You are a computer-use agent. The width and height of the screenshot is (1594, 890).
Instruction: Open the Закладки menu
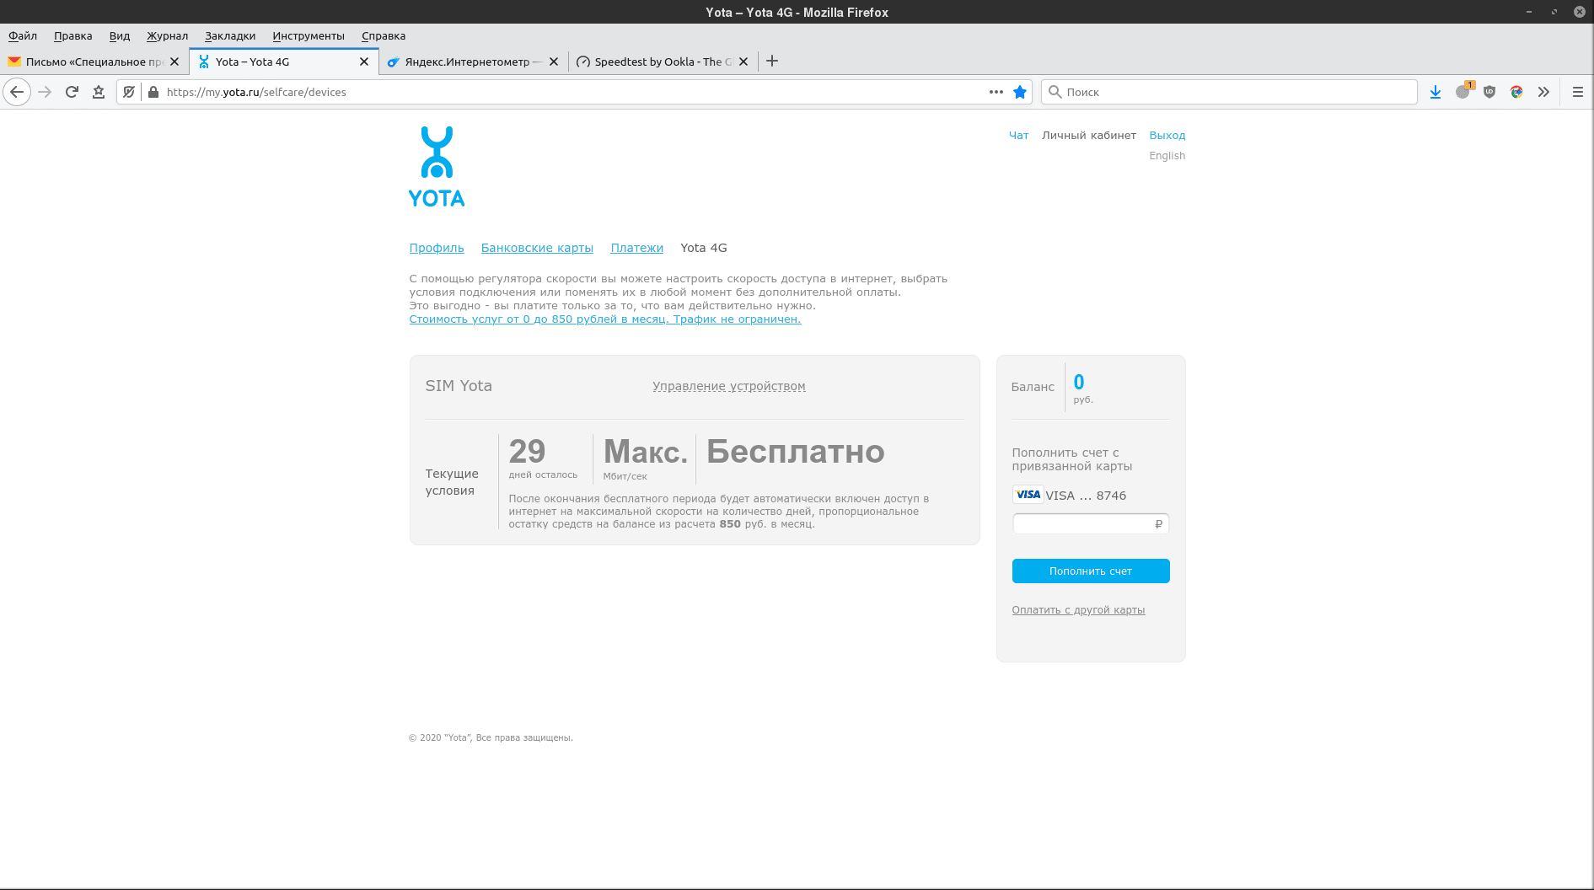(229, 35)
